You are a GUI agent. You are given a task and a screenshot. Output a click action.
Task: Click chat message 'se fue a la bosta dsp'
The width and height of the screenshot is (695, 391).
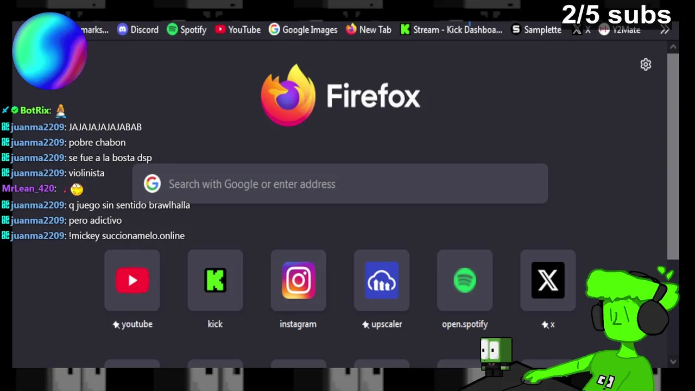pos(110,157)
